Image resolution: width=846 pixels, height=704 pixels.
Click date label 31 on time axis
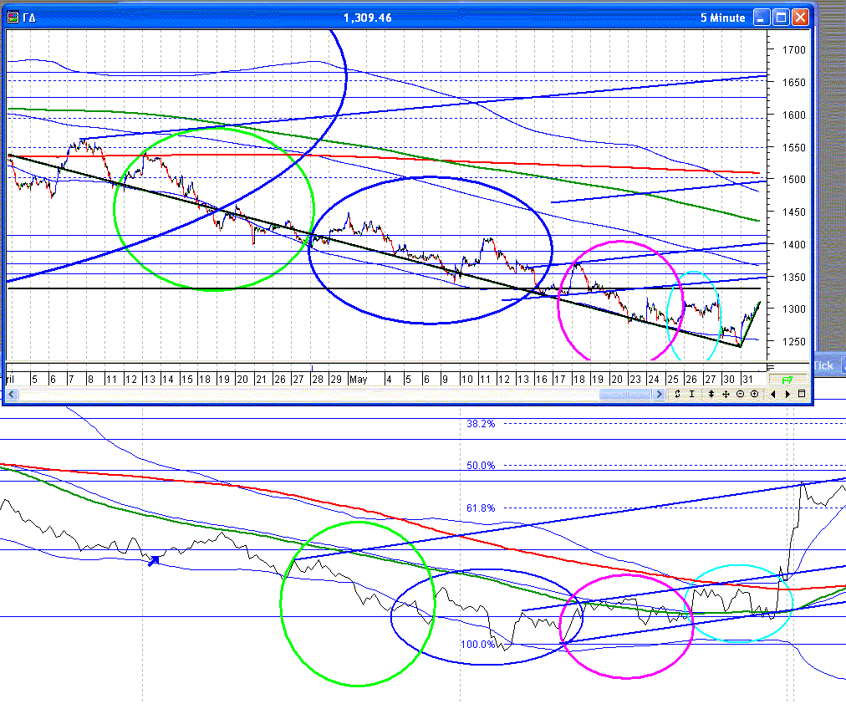[747, 380]
